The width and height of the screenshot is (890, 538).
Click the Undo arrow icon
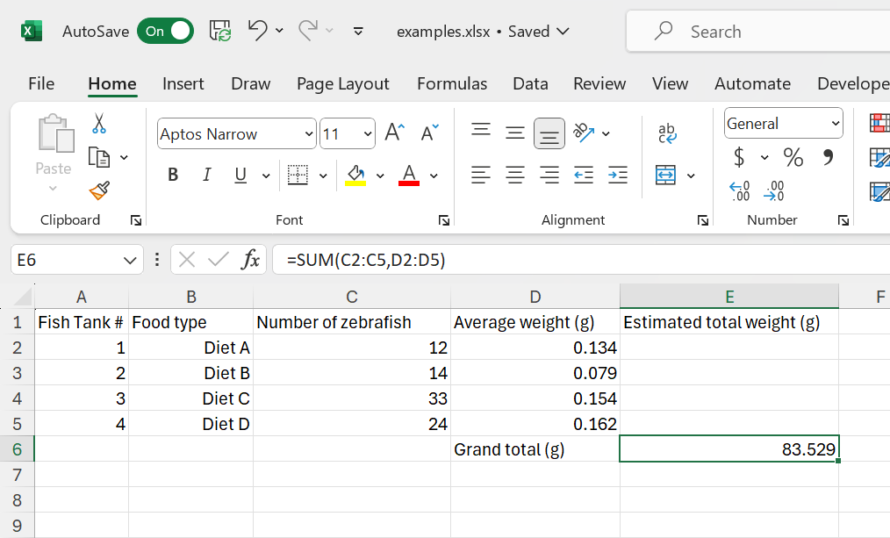(257, 31)
